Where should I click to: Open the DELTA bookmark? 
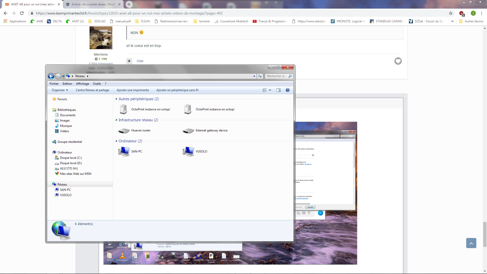click(x=54, y=21)
